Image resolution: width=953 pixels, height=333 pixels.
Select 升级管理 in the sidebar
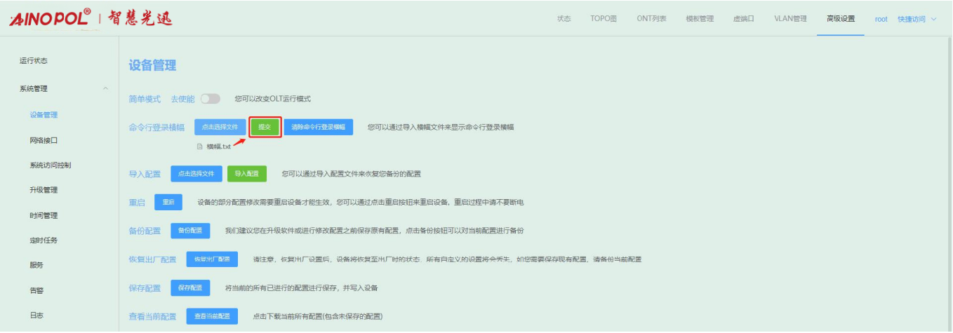coord(44,190)
